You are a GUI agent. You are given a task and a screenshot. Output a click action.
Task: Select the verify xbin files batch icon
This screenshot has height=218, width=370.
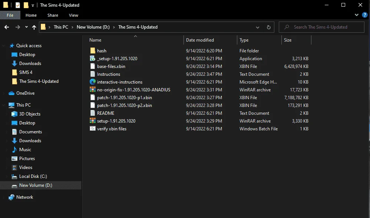(x=93, y=129)
